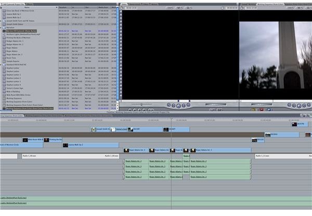This screenshot has height=216, width=312.
Task: Click the Mark Clip button in Viewer
Action: (x=135, y=110)
